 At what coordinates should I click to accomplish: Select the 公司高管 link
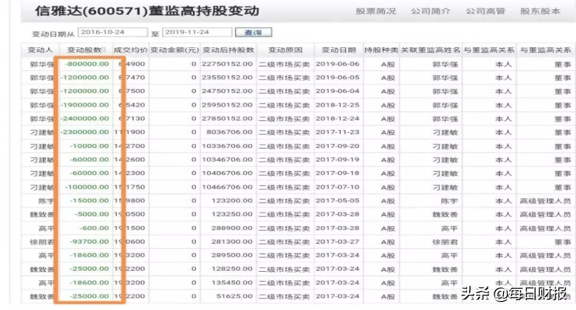485,10
